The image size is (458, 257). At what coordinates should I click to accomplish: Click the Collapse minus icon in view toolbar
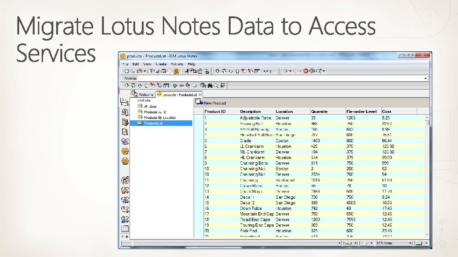(181, 85)
